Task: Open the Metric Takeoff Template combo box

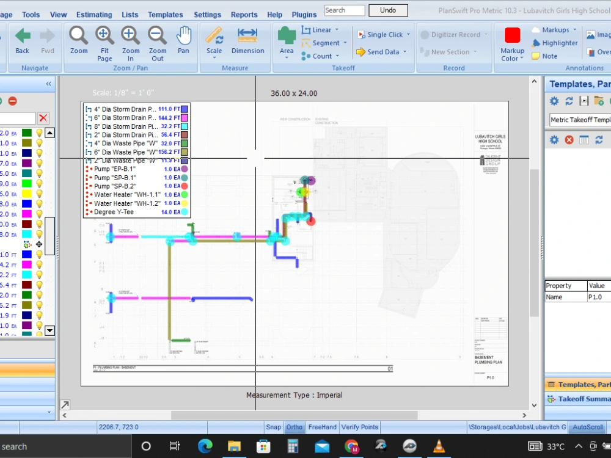Action: point(580,120)
